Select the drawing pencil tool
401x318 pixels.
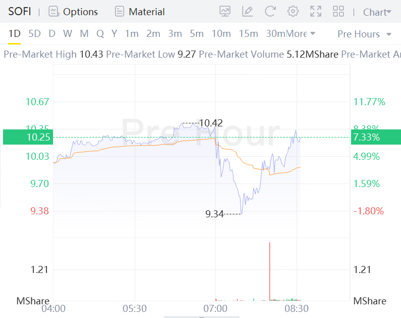pyautogui.click(x=247, y=11)
